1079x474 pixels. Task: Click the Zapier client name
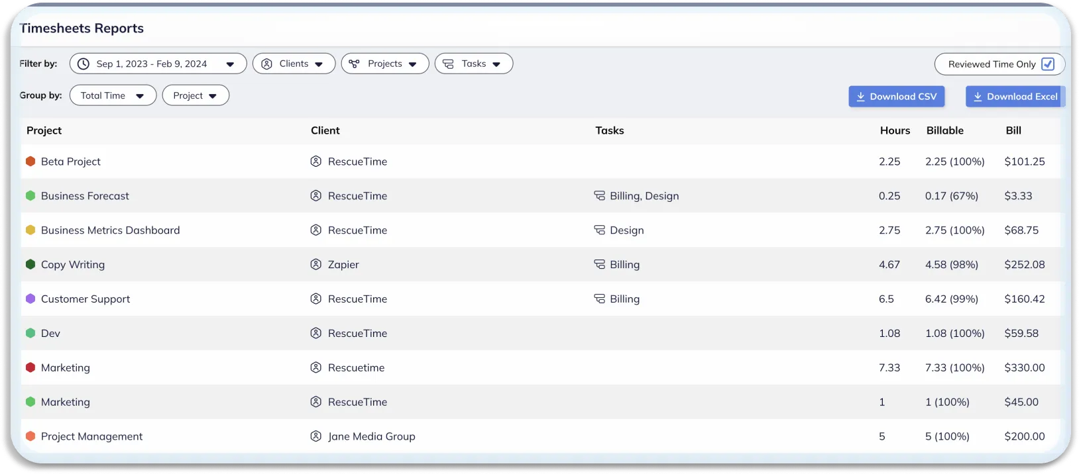click(343, 265)
